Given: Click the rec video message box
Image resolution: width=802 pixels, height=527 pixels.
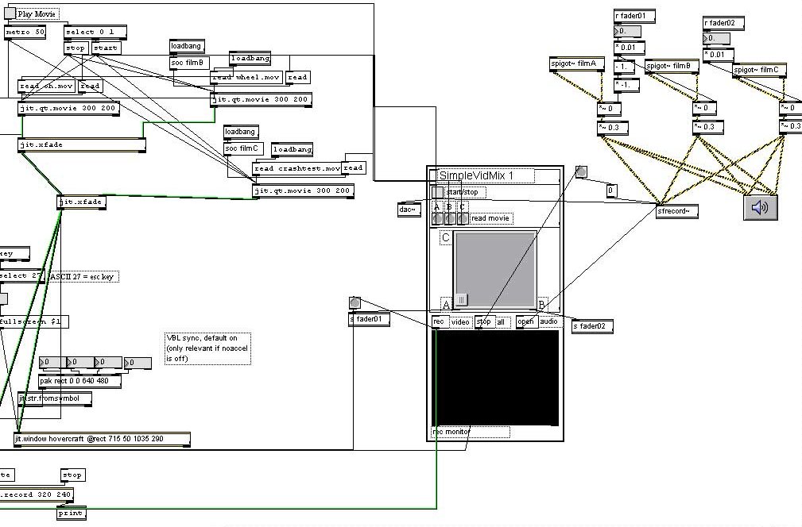Looking at the screenshot, I should (440, 322).
